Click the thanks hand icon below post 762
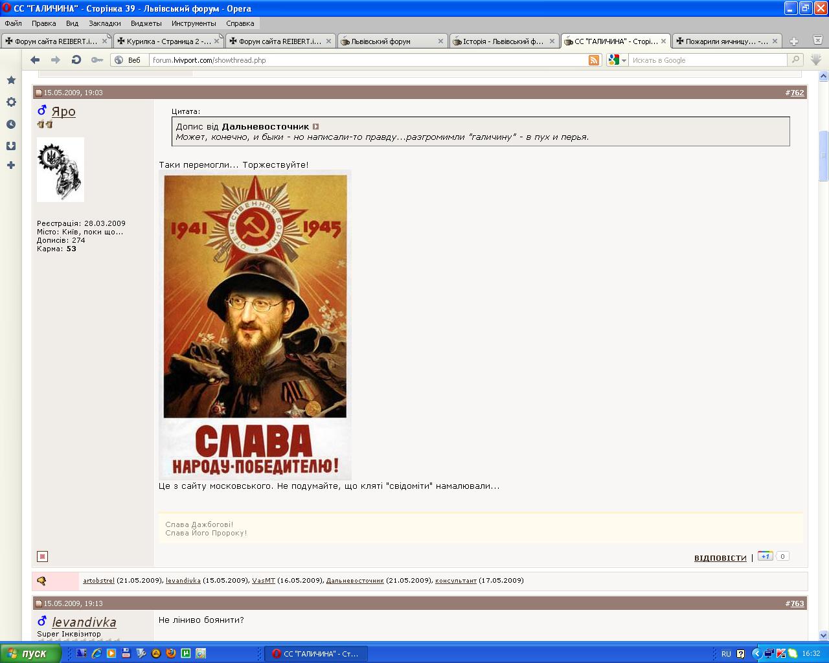The image size is (829, 663). pos(41,581)
